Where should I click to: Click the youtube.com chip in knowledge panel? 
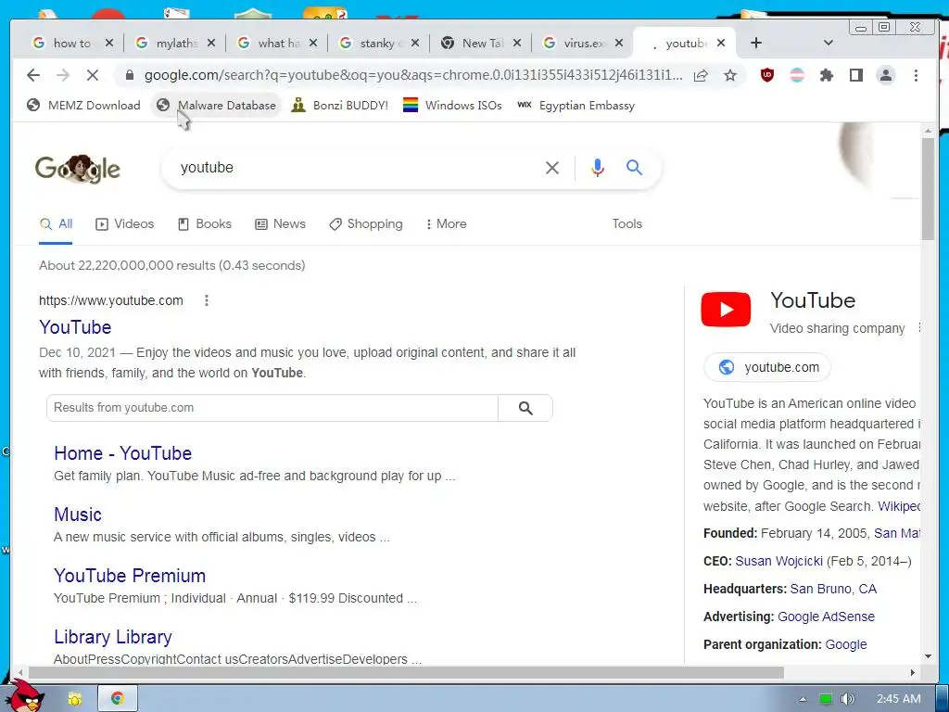click(x=767, y=367)
